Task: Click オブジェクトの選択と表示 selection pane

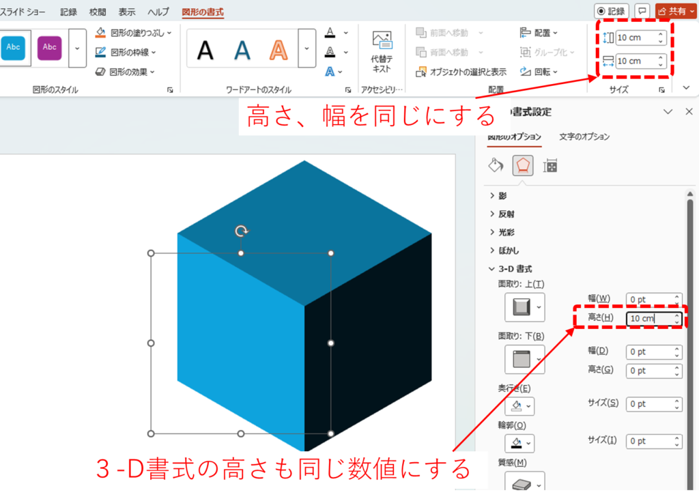Action: click(462, 72)
